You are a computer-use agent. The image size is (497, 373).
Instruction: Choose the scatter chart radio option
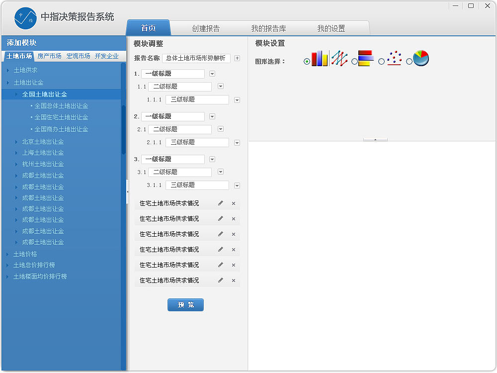[x=381, y=61]
